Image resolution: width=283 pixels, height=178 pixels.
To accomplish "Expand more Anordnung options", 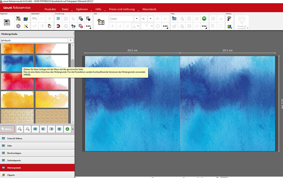I will pos(88,26).
